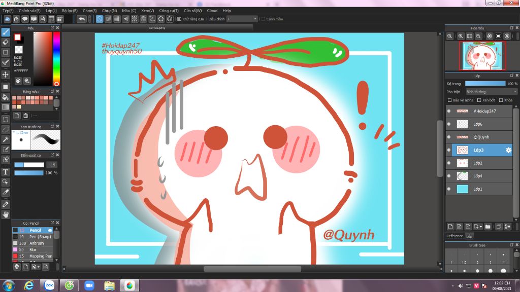Open the Bộ lọc(R) menu
This screenshot has width=520, height=292.
pos(70,11)
